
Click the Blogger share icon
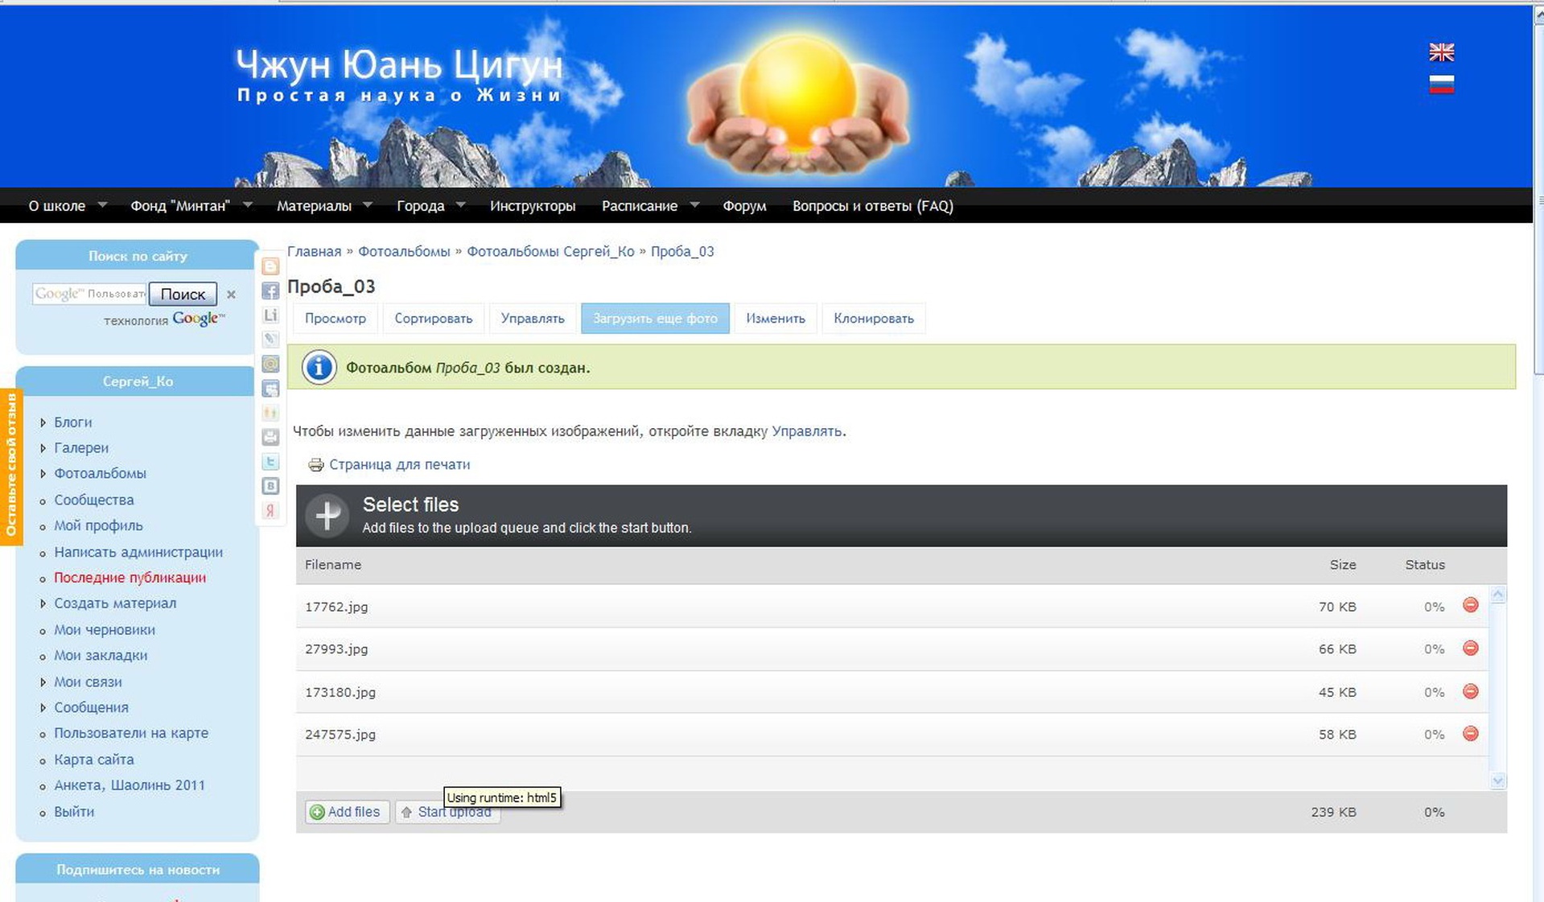pos(270,266)
